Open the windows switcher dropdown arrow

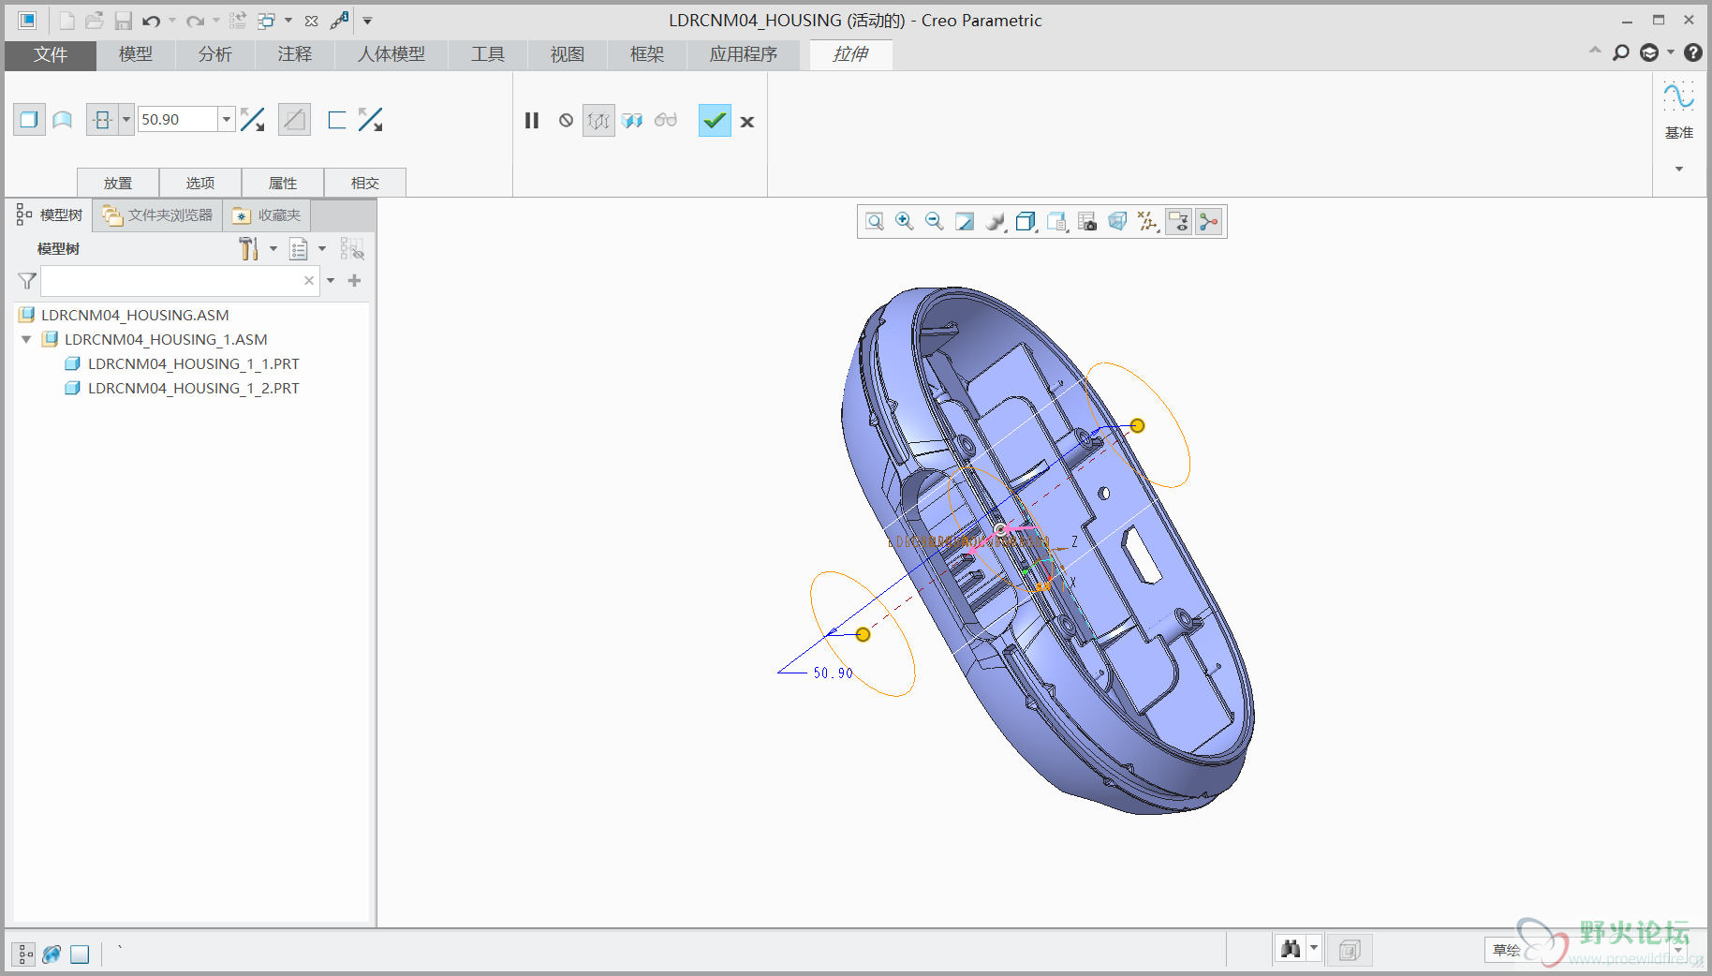(288, 21)
